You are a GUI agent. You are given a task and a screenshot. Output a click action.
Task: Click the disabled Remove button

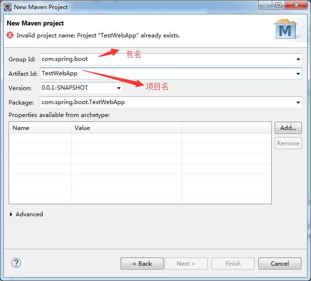(x=288, y=143)
